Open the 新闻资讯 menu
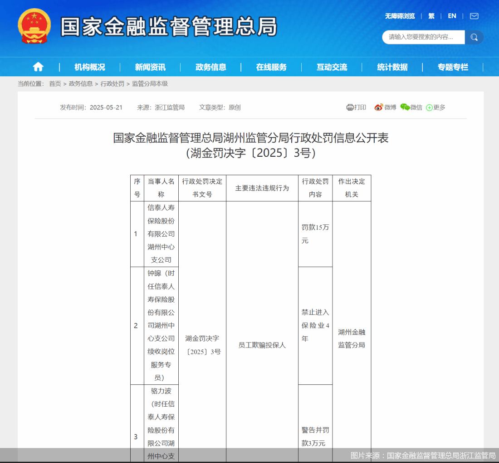 click(x=150, y=67)
